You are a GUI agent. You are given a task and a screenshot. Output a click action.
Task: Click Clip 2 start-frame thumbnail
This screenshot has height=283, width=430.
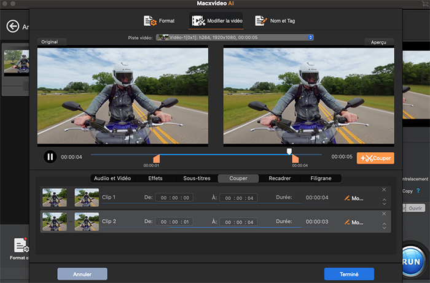(55, 222)
